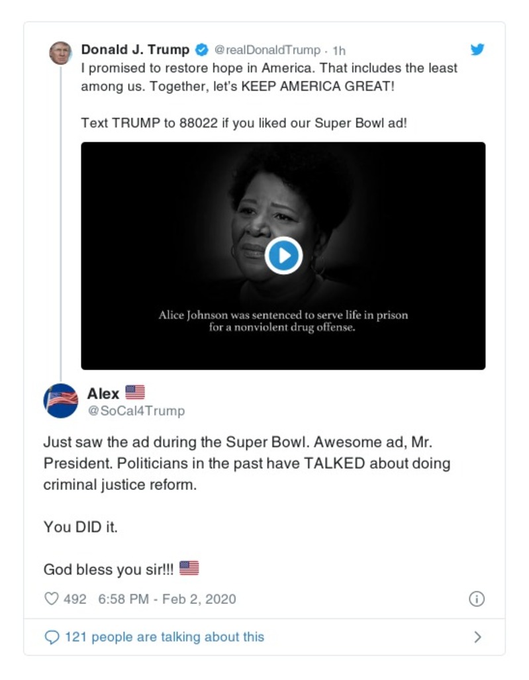The image size is (529, 680).
Task: Like the tweet with the heart icon
Action: tap(52, 599)
